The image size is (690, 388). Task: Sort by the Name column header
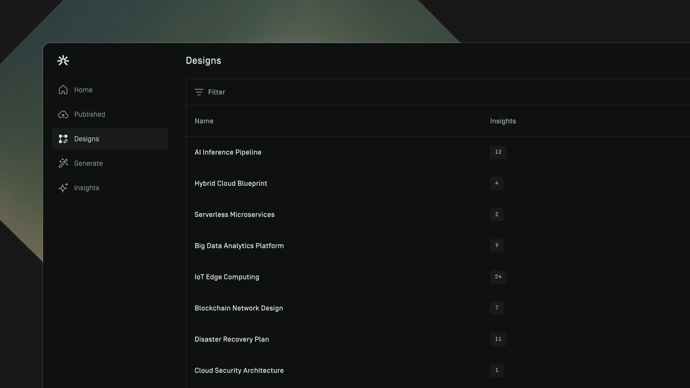204,121
